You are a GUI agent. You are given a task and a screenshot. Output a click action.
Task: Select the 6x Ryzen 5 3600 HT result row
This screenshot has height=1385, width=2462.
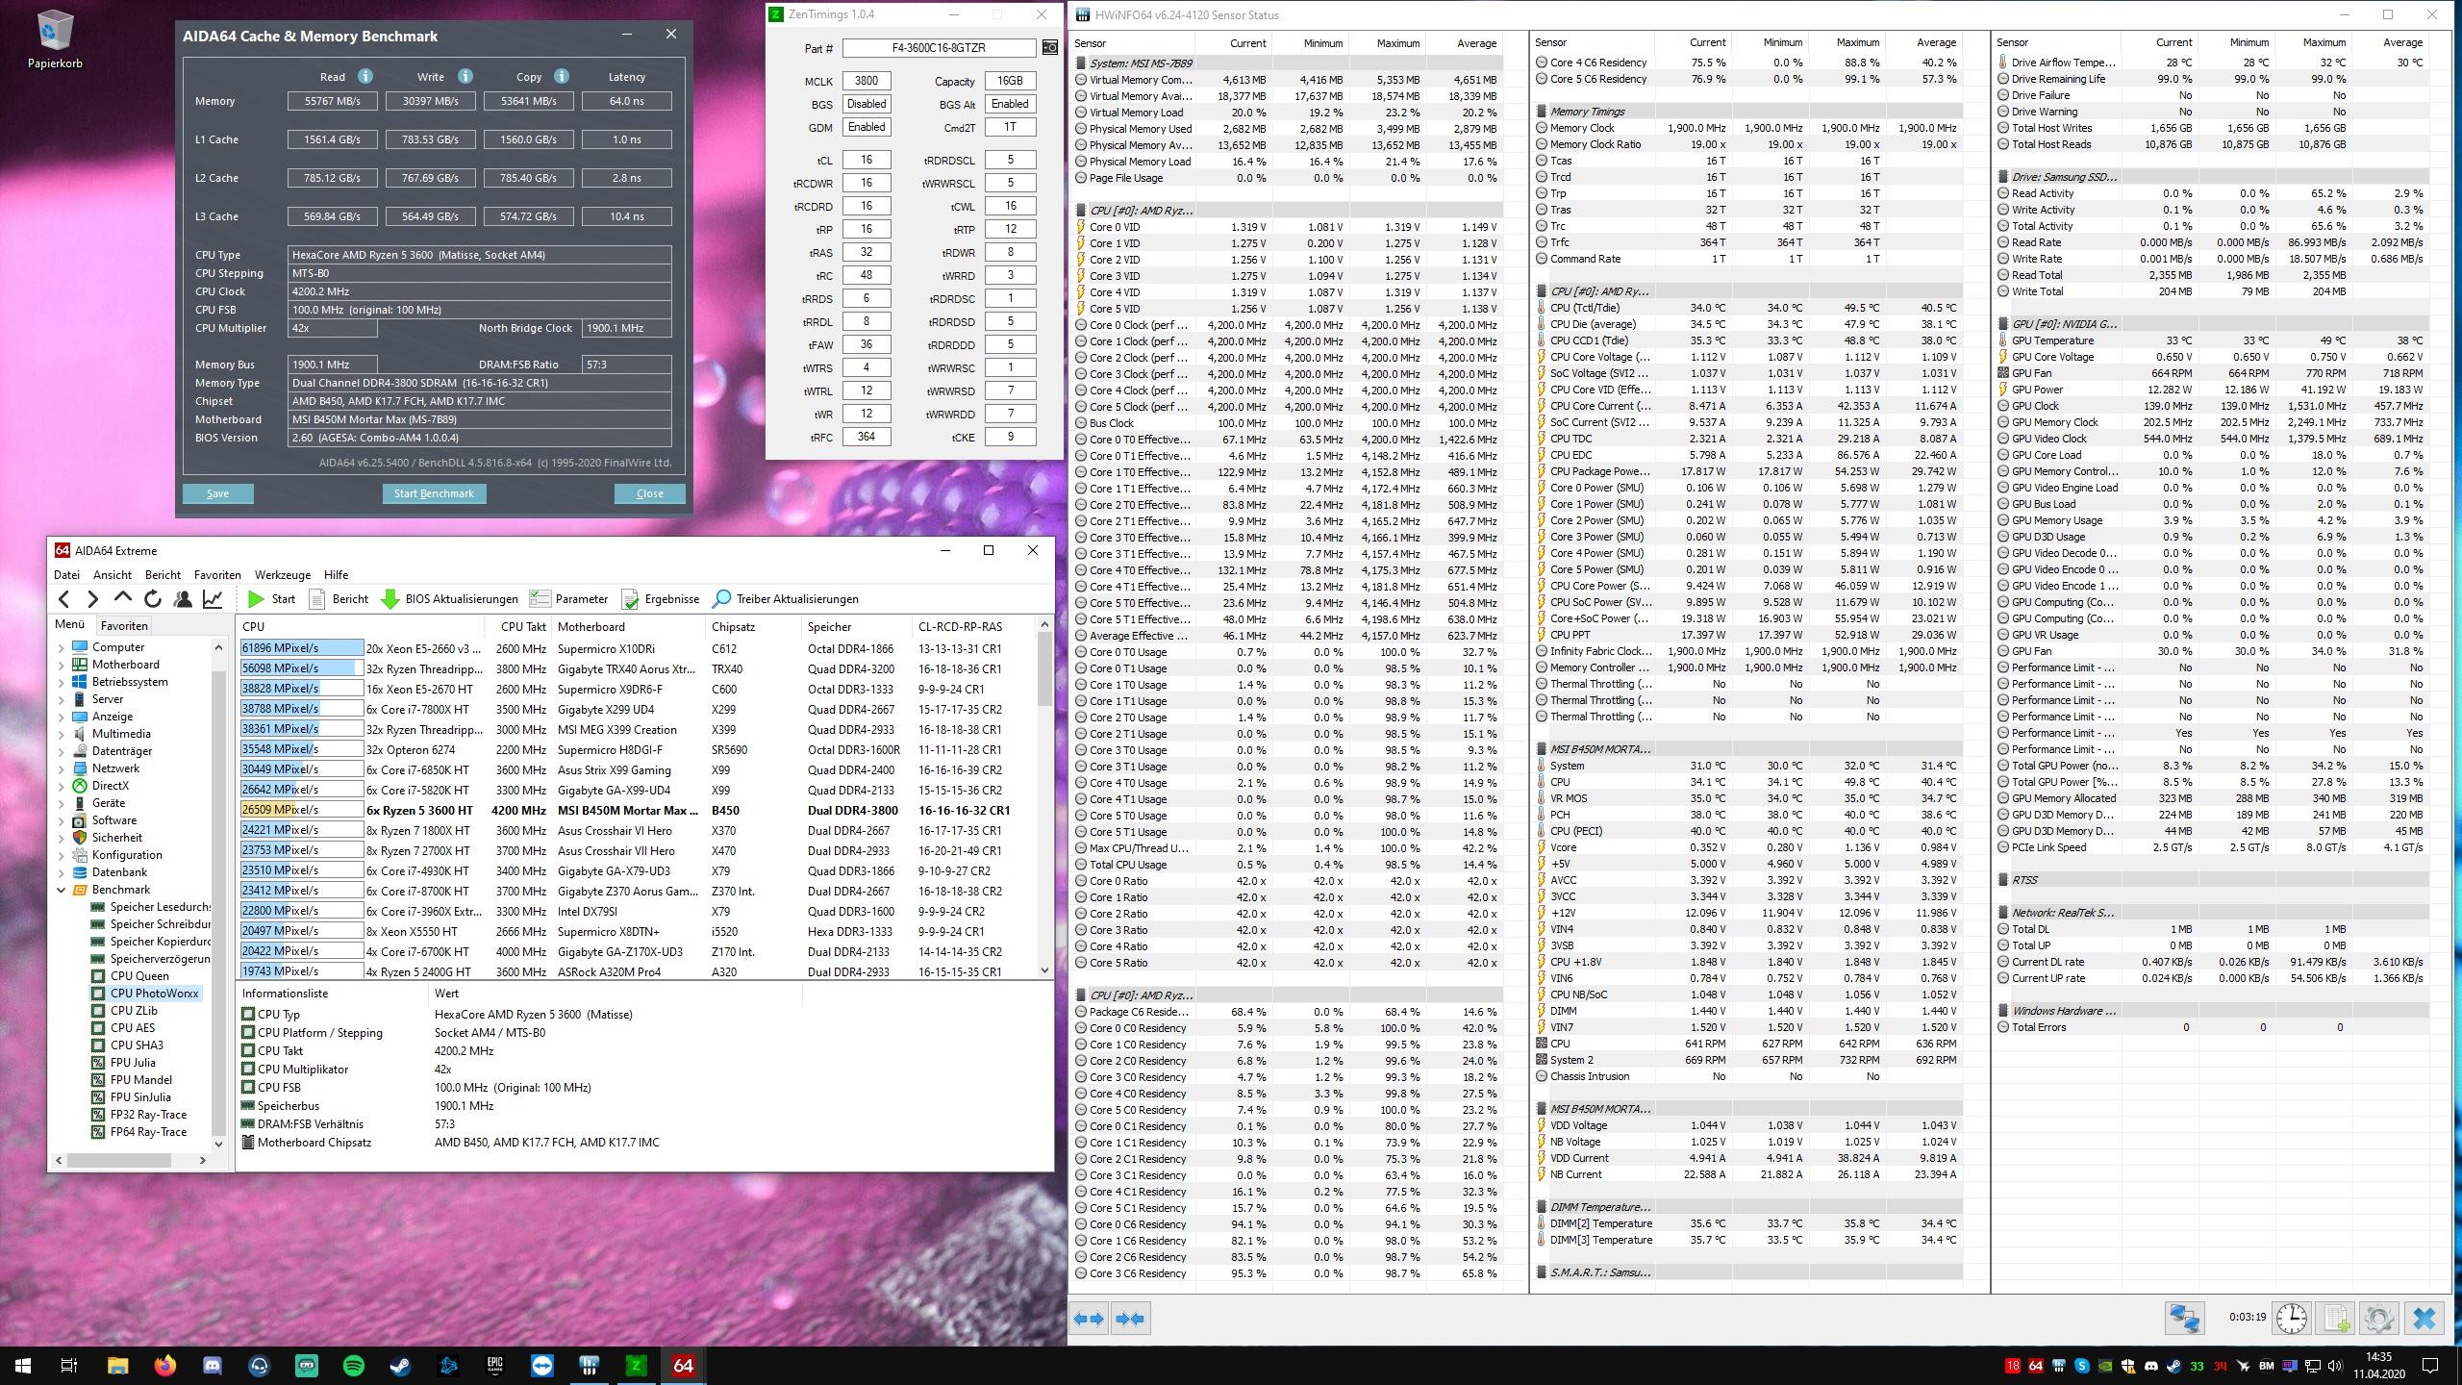tap(639, 811)
